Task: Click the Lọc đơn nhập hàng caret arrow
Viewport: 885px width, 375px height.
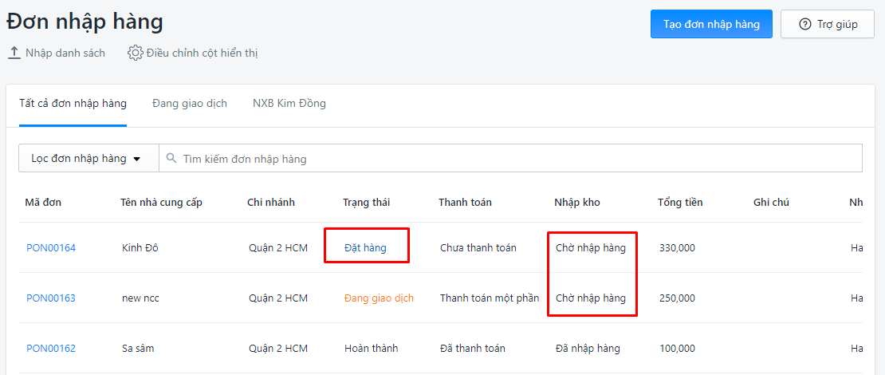Action: [x=136, y=160]
